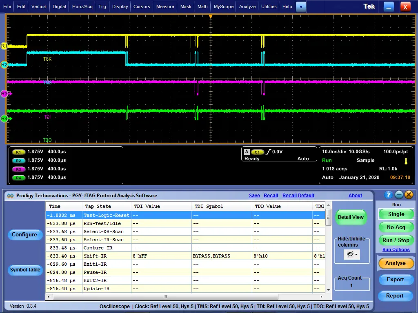This screenshot has width=418, height=313.
Task: Click the R2 cyan readout badge
Action: tap(19, 161)
